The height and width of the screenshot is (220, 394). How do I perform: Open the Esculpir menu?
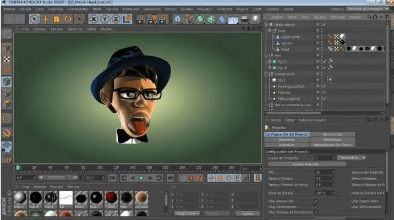(187, 9)
